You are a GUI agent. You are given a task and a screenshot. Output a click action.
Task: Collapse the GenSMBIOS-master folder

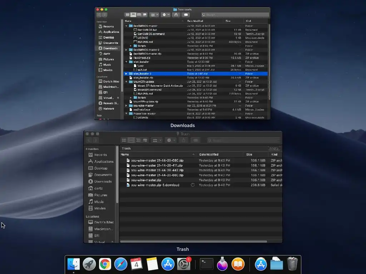[126, 26]
